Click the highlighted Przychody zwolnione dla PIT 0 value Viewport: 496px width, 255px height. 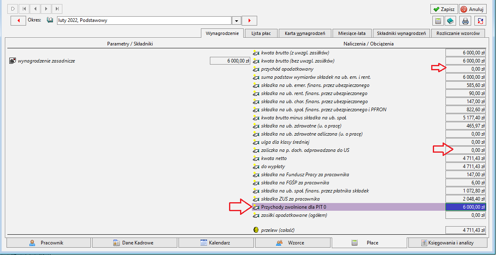coord(466,207)
